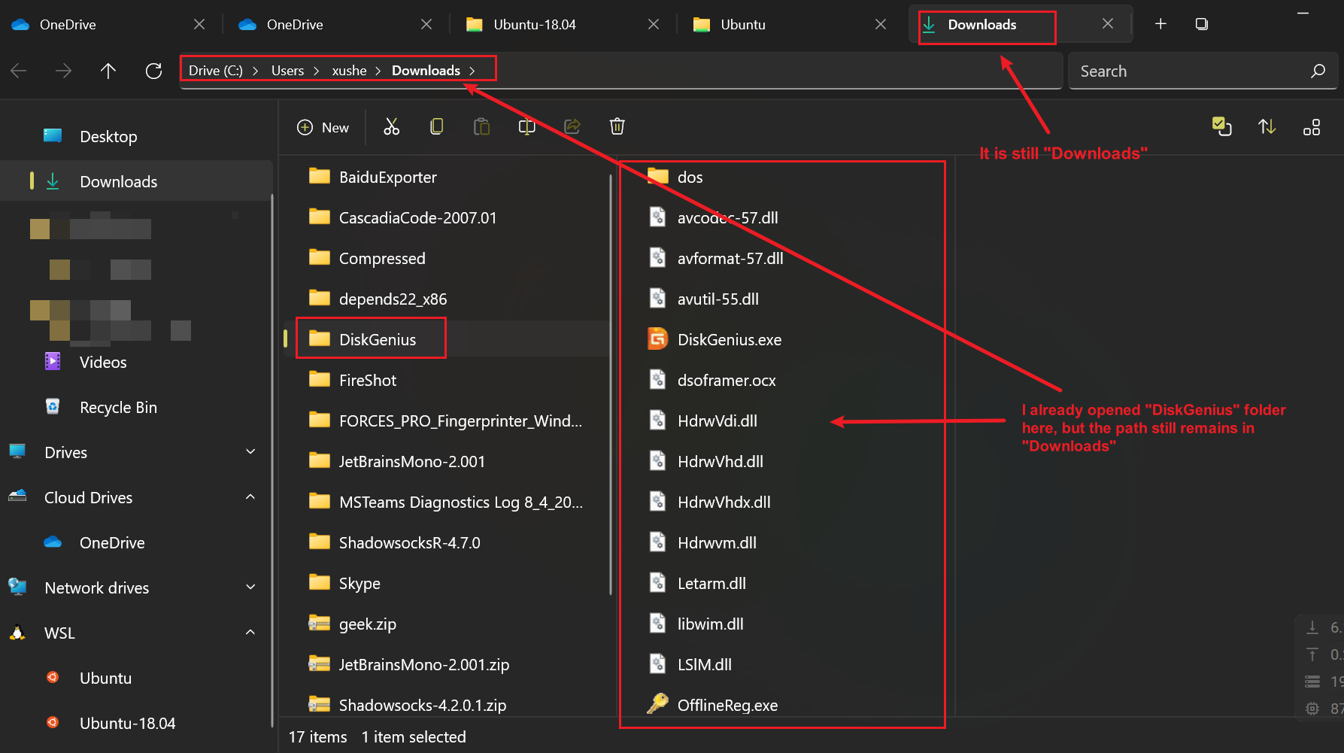Open a new tab with the plus button
This screenshot has height=753, width=1344.
tap(1160, 23)
